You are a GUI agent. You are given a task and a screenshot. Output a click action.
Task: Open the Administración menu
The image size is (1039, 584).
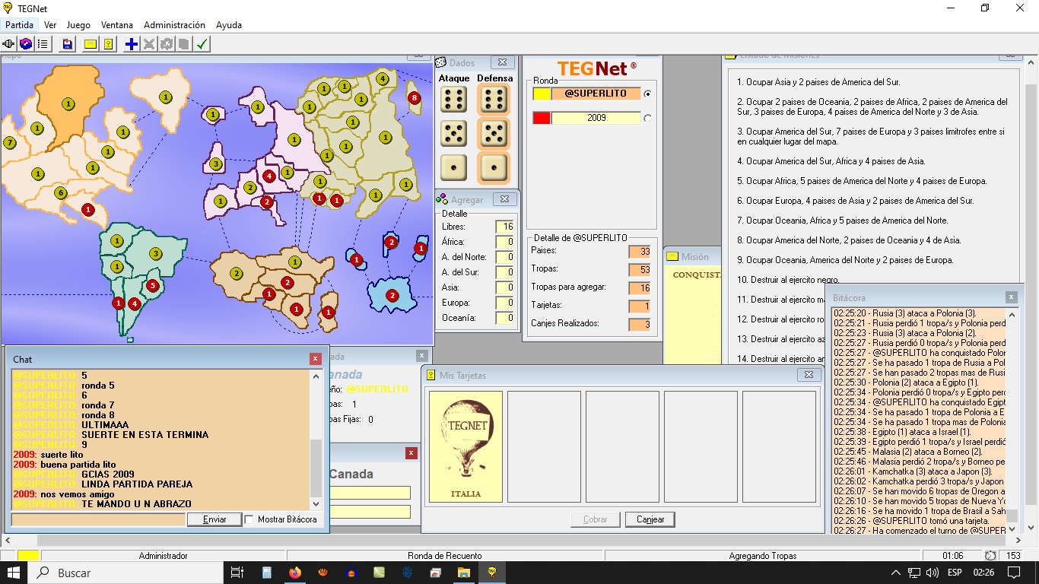pyautogui.click(x=174, y=25)
